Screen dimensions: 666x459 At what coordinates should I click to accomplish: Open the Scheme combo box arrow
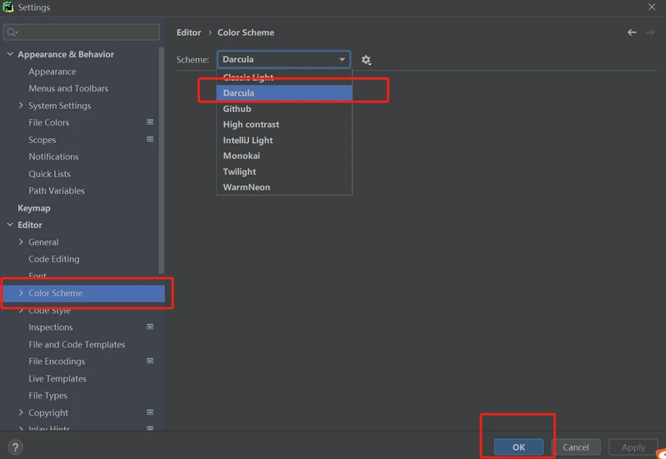coord(342,60)
